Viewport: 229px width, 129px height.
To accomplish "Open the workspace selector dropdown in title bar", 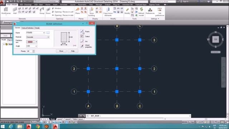I will click(x=59, y=1).
